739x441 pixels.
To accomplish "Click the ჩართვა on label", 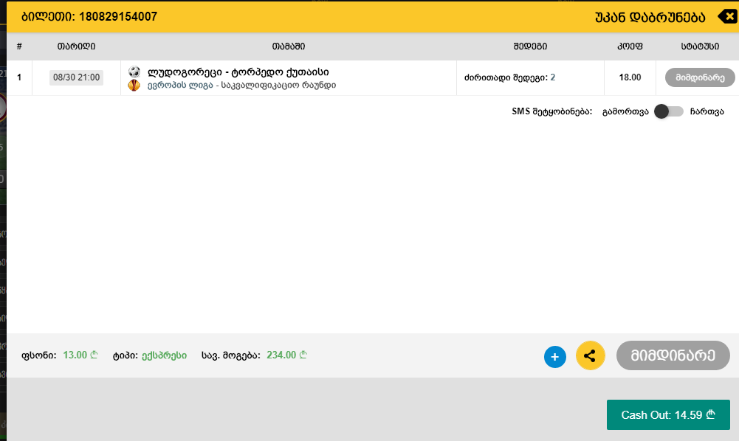I will pyautogui.click(x=707, y=112).
